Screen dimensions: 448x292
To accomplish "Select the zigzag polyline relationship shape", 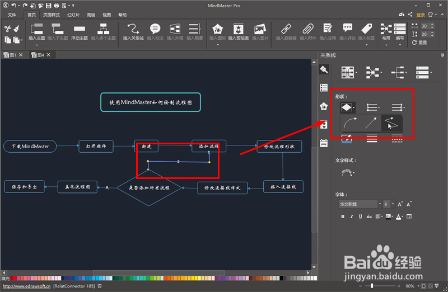I will click(391, 123).
